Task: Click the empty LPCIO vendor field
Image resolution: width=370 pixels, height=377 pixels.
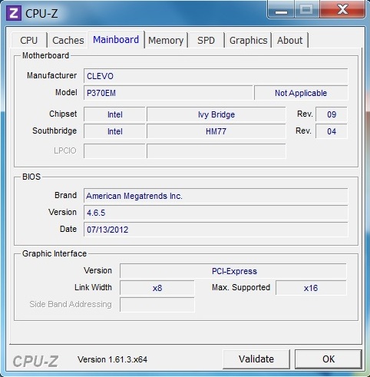Action: (x=114, y=151)
